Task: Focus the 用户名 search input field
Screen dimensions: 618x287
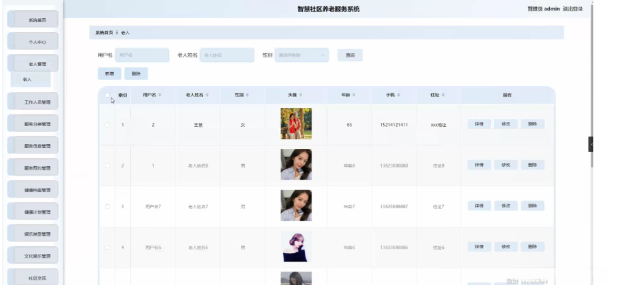Action: pos(142,55)
